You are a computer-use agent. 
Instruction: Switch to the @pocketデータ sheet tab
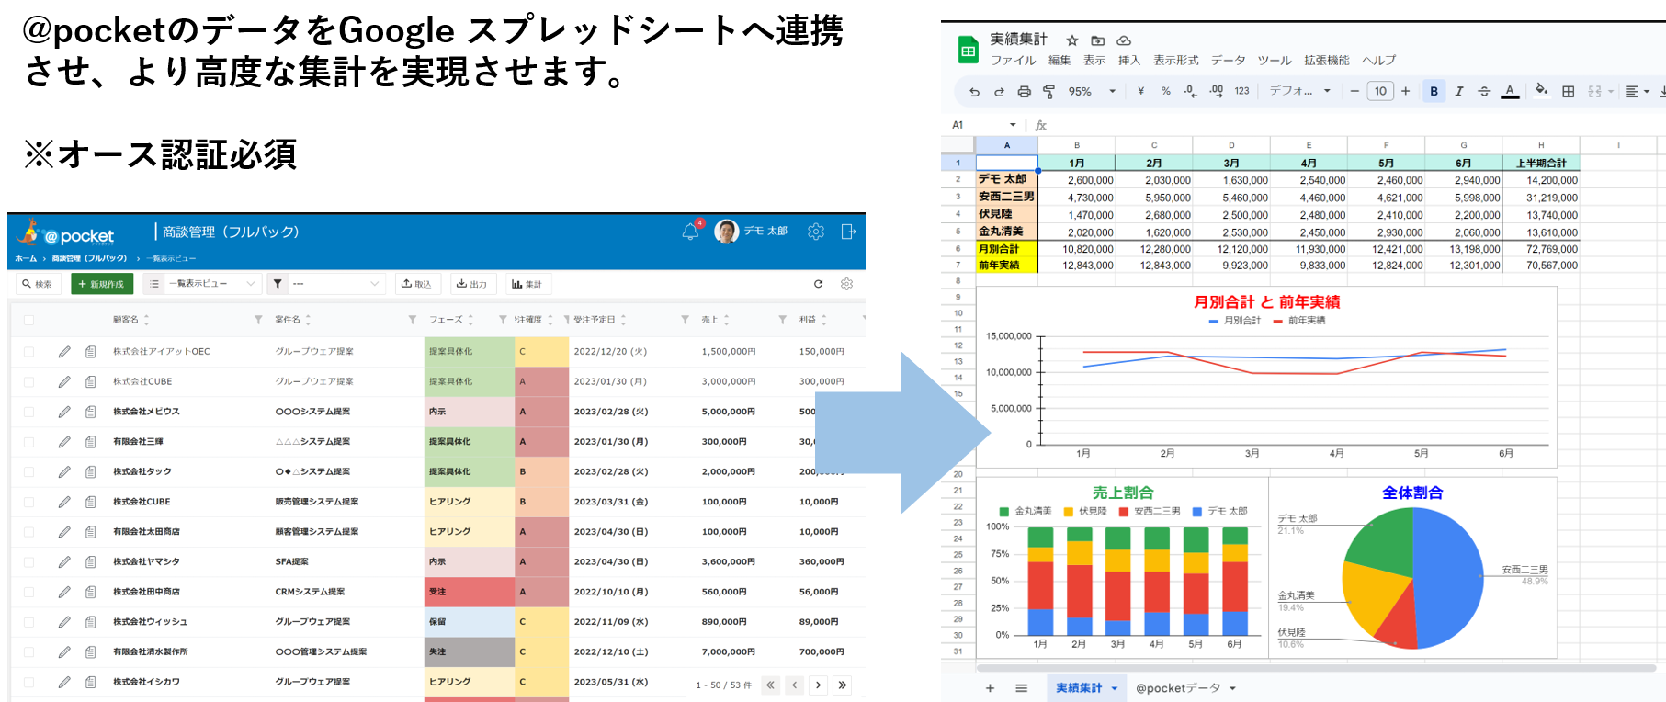click(x=1178, y=688)
